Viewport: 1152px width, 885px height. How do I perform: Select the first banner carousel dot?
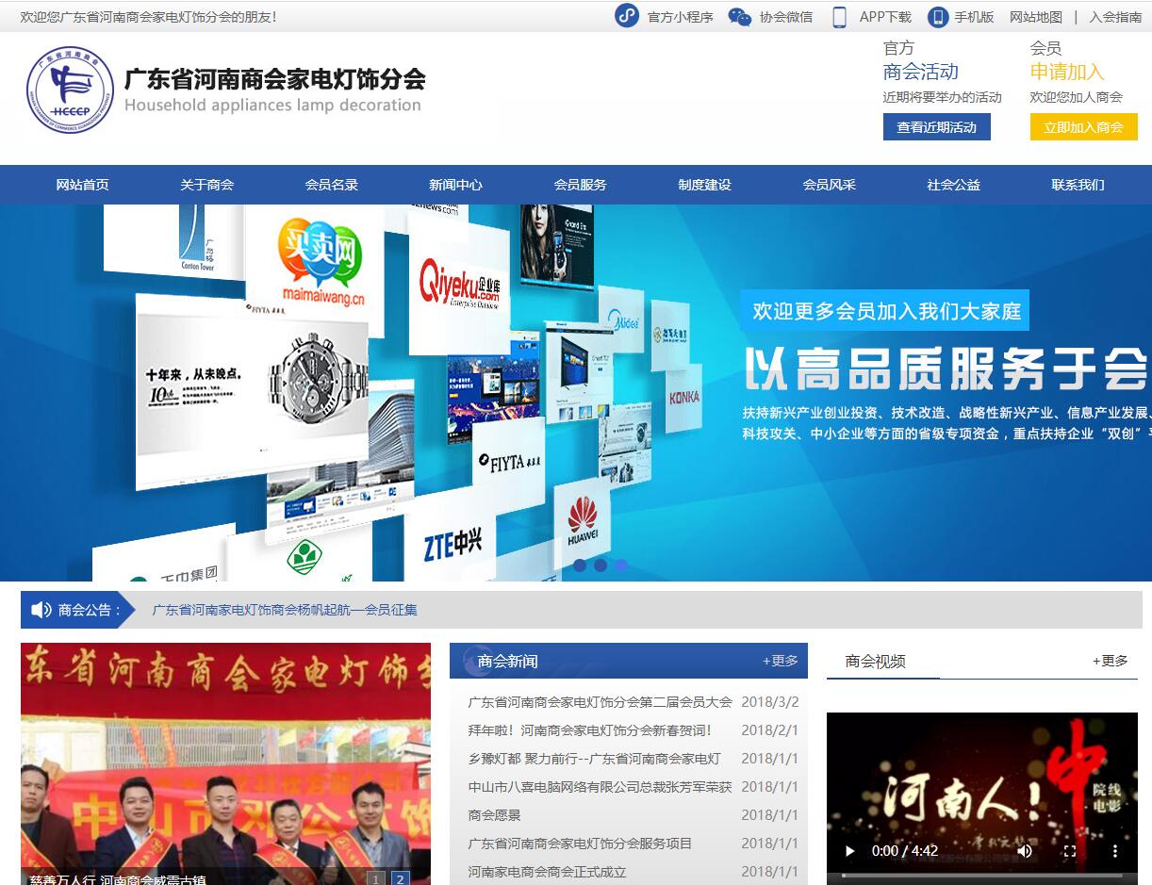[580, 565]
